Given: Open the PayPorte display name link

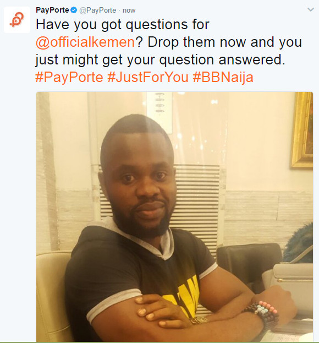Looking at the screenshot, I should (x=52, y=10).
